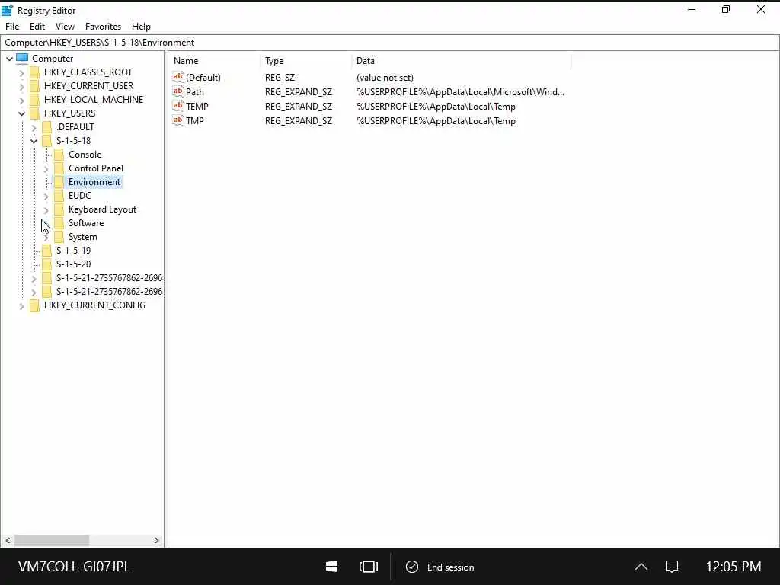The image size is (780, 585).
Task: Click the Console folder icon
Action: click(59, 155)
